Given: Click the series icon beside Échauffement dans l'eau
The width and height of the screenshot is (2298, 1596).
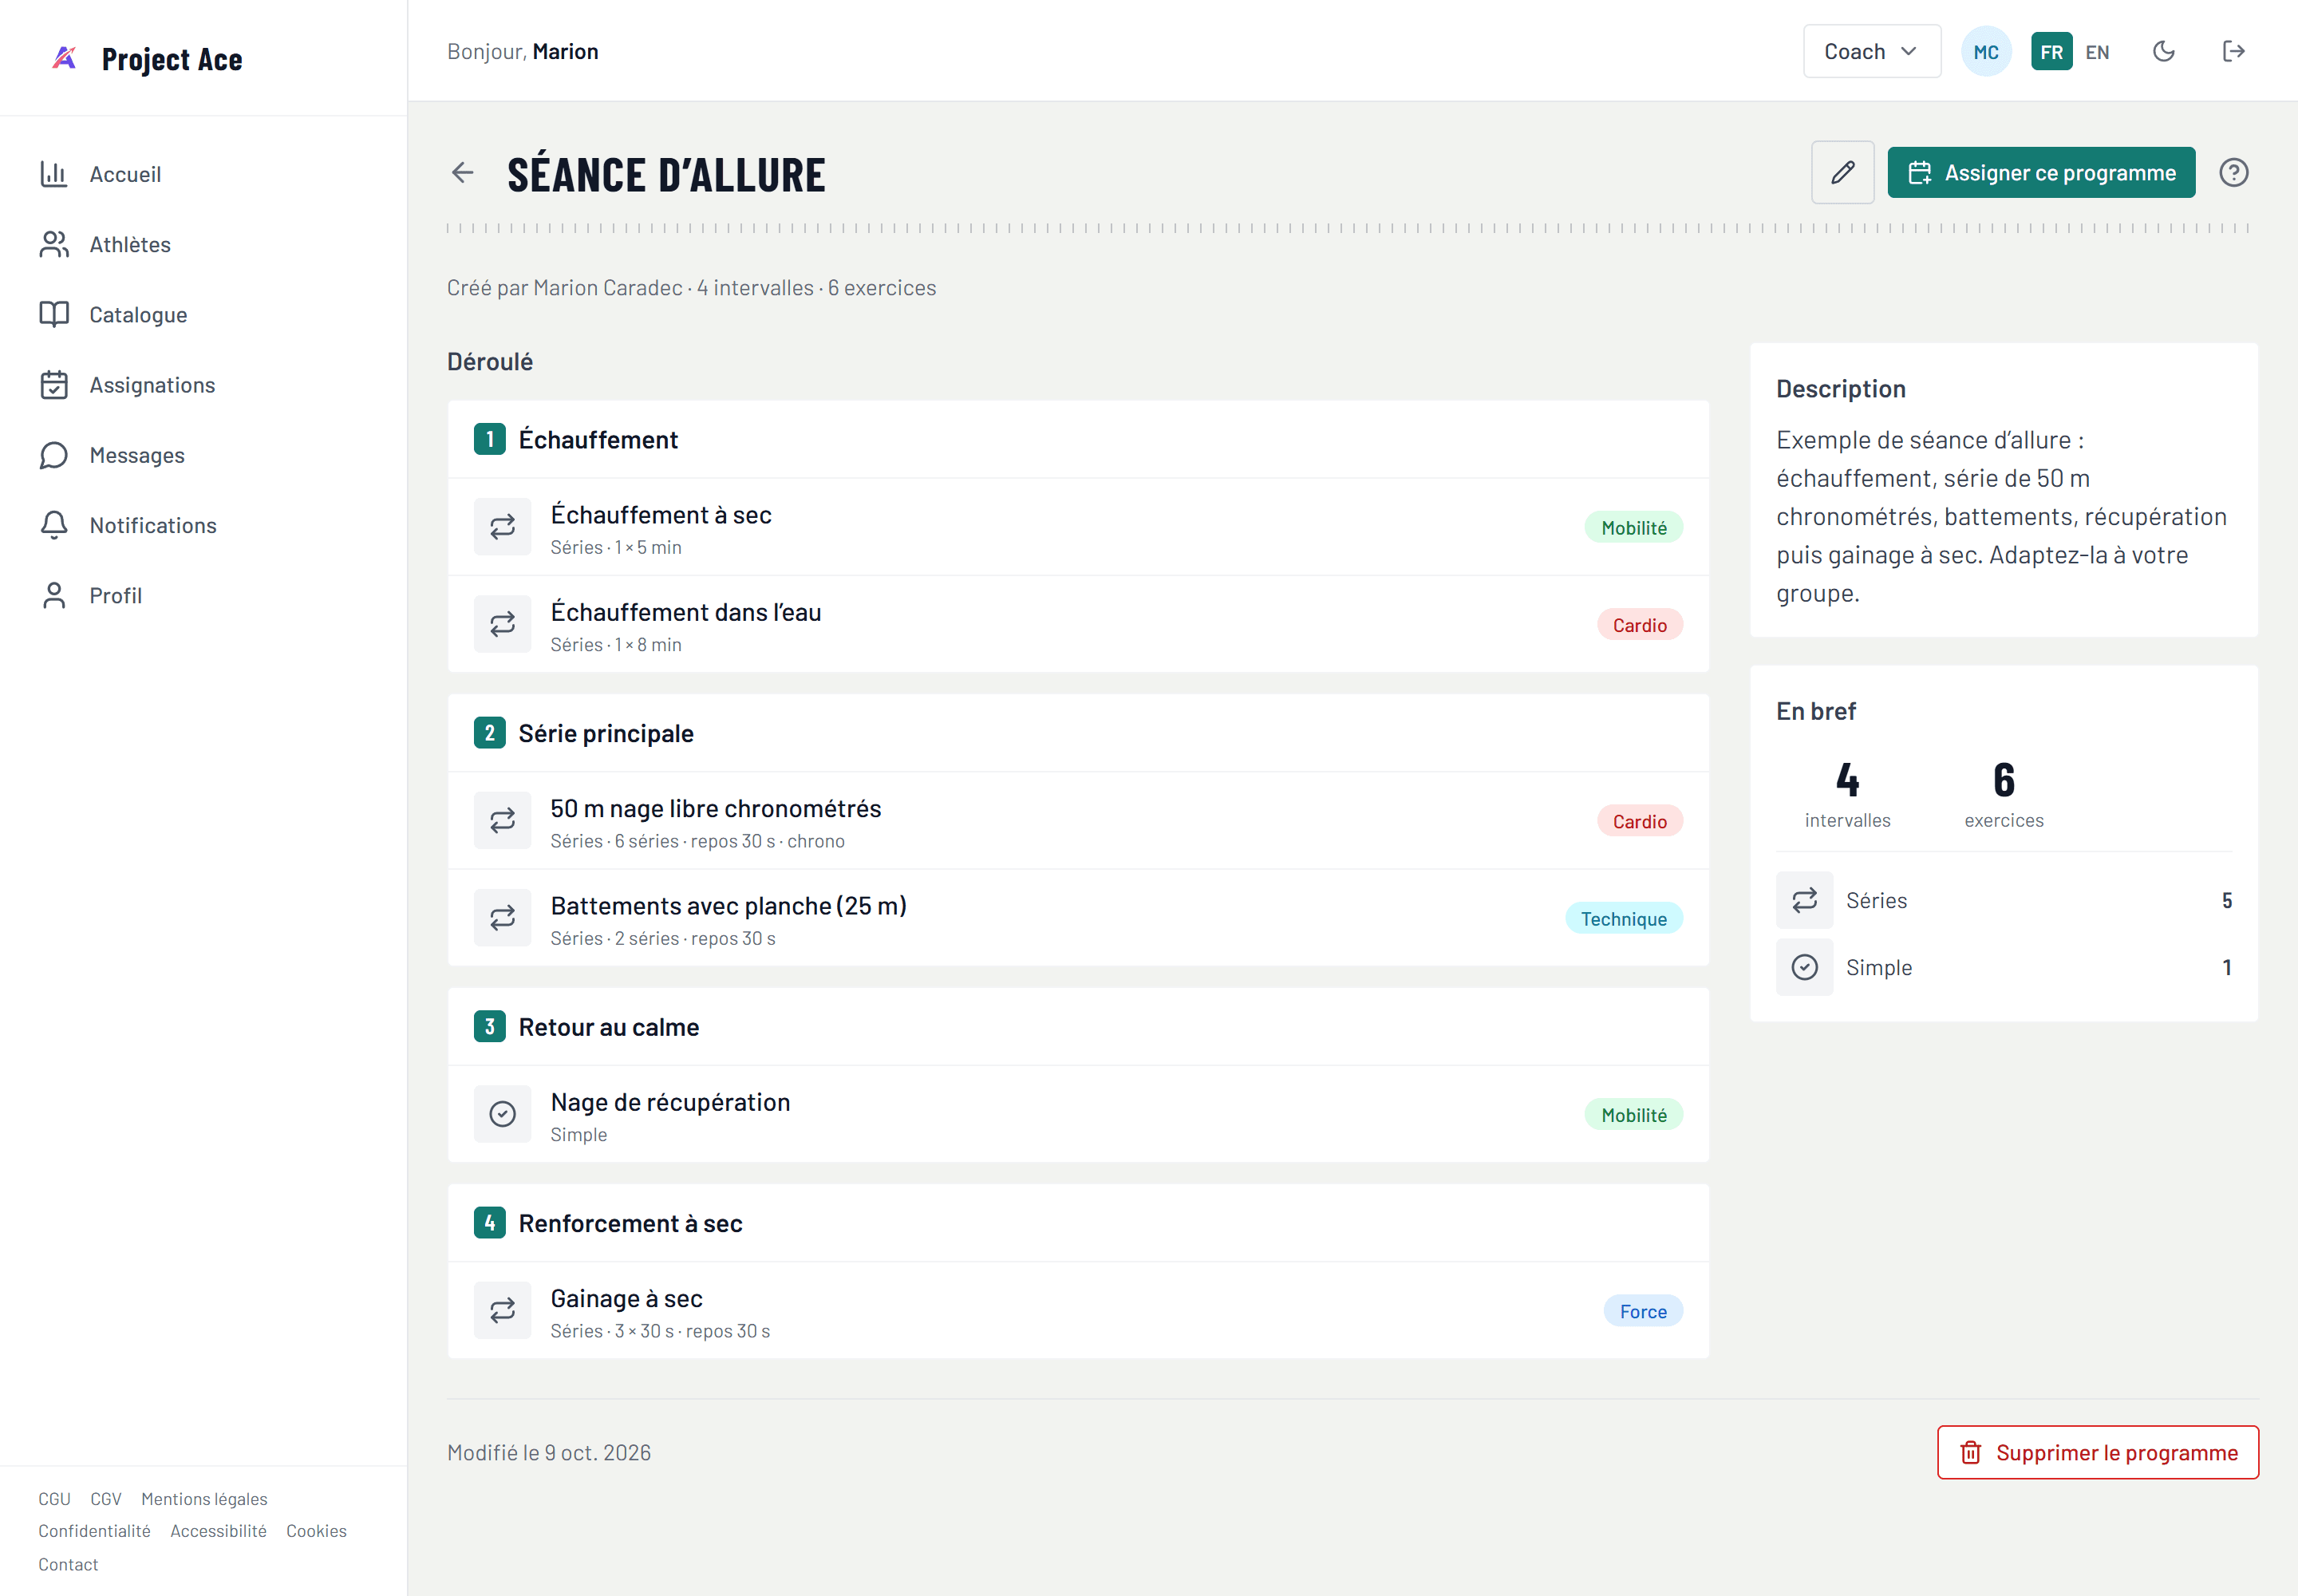Looking at the screenshot, I should tap(502, 624).
